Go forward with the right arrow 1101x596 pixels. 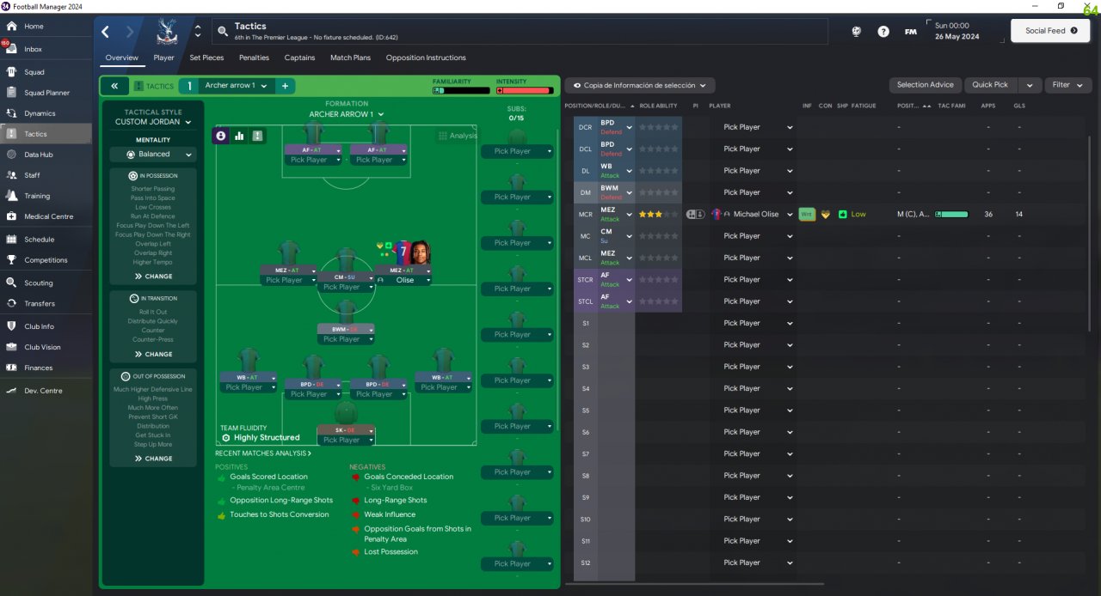tap(130, 32)
